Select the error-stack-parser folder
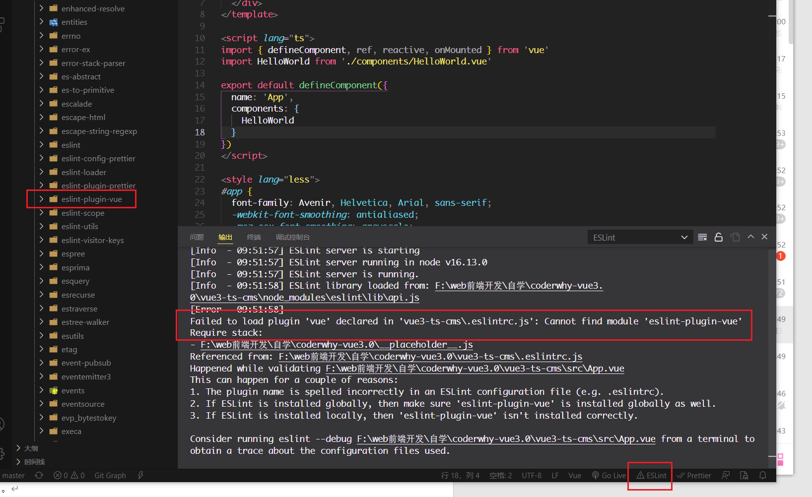812x497 pixels. pyautogui.click(x=94, y=63)
